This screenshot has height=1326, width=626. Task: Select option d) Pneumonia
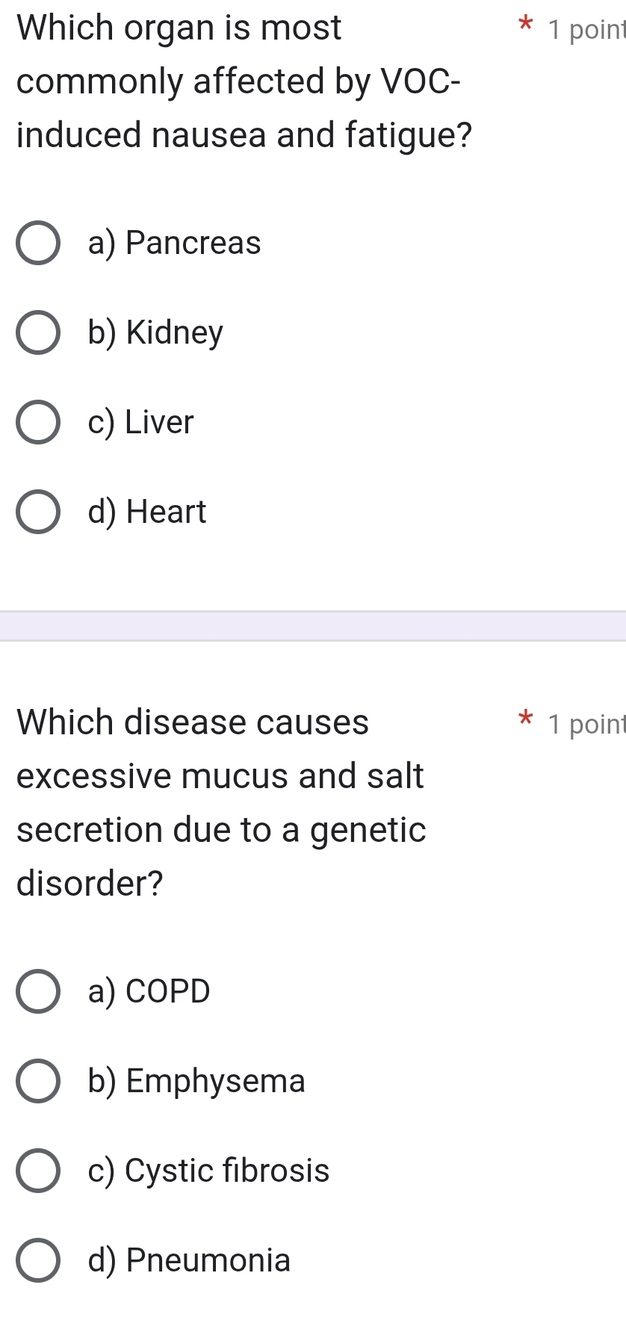[x=39, y=1260]
